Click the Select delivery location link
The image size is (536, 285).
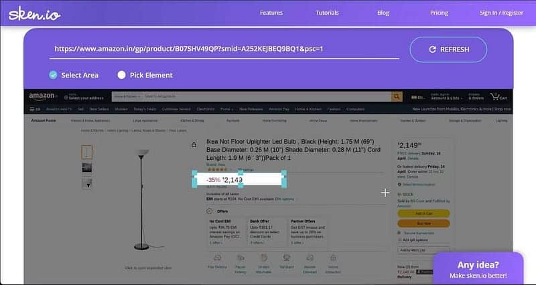(418, 184)
